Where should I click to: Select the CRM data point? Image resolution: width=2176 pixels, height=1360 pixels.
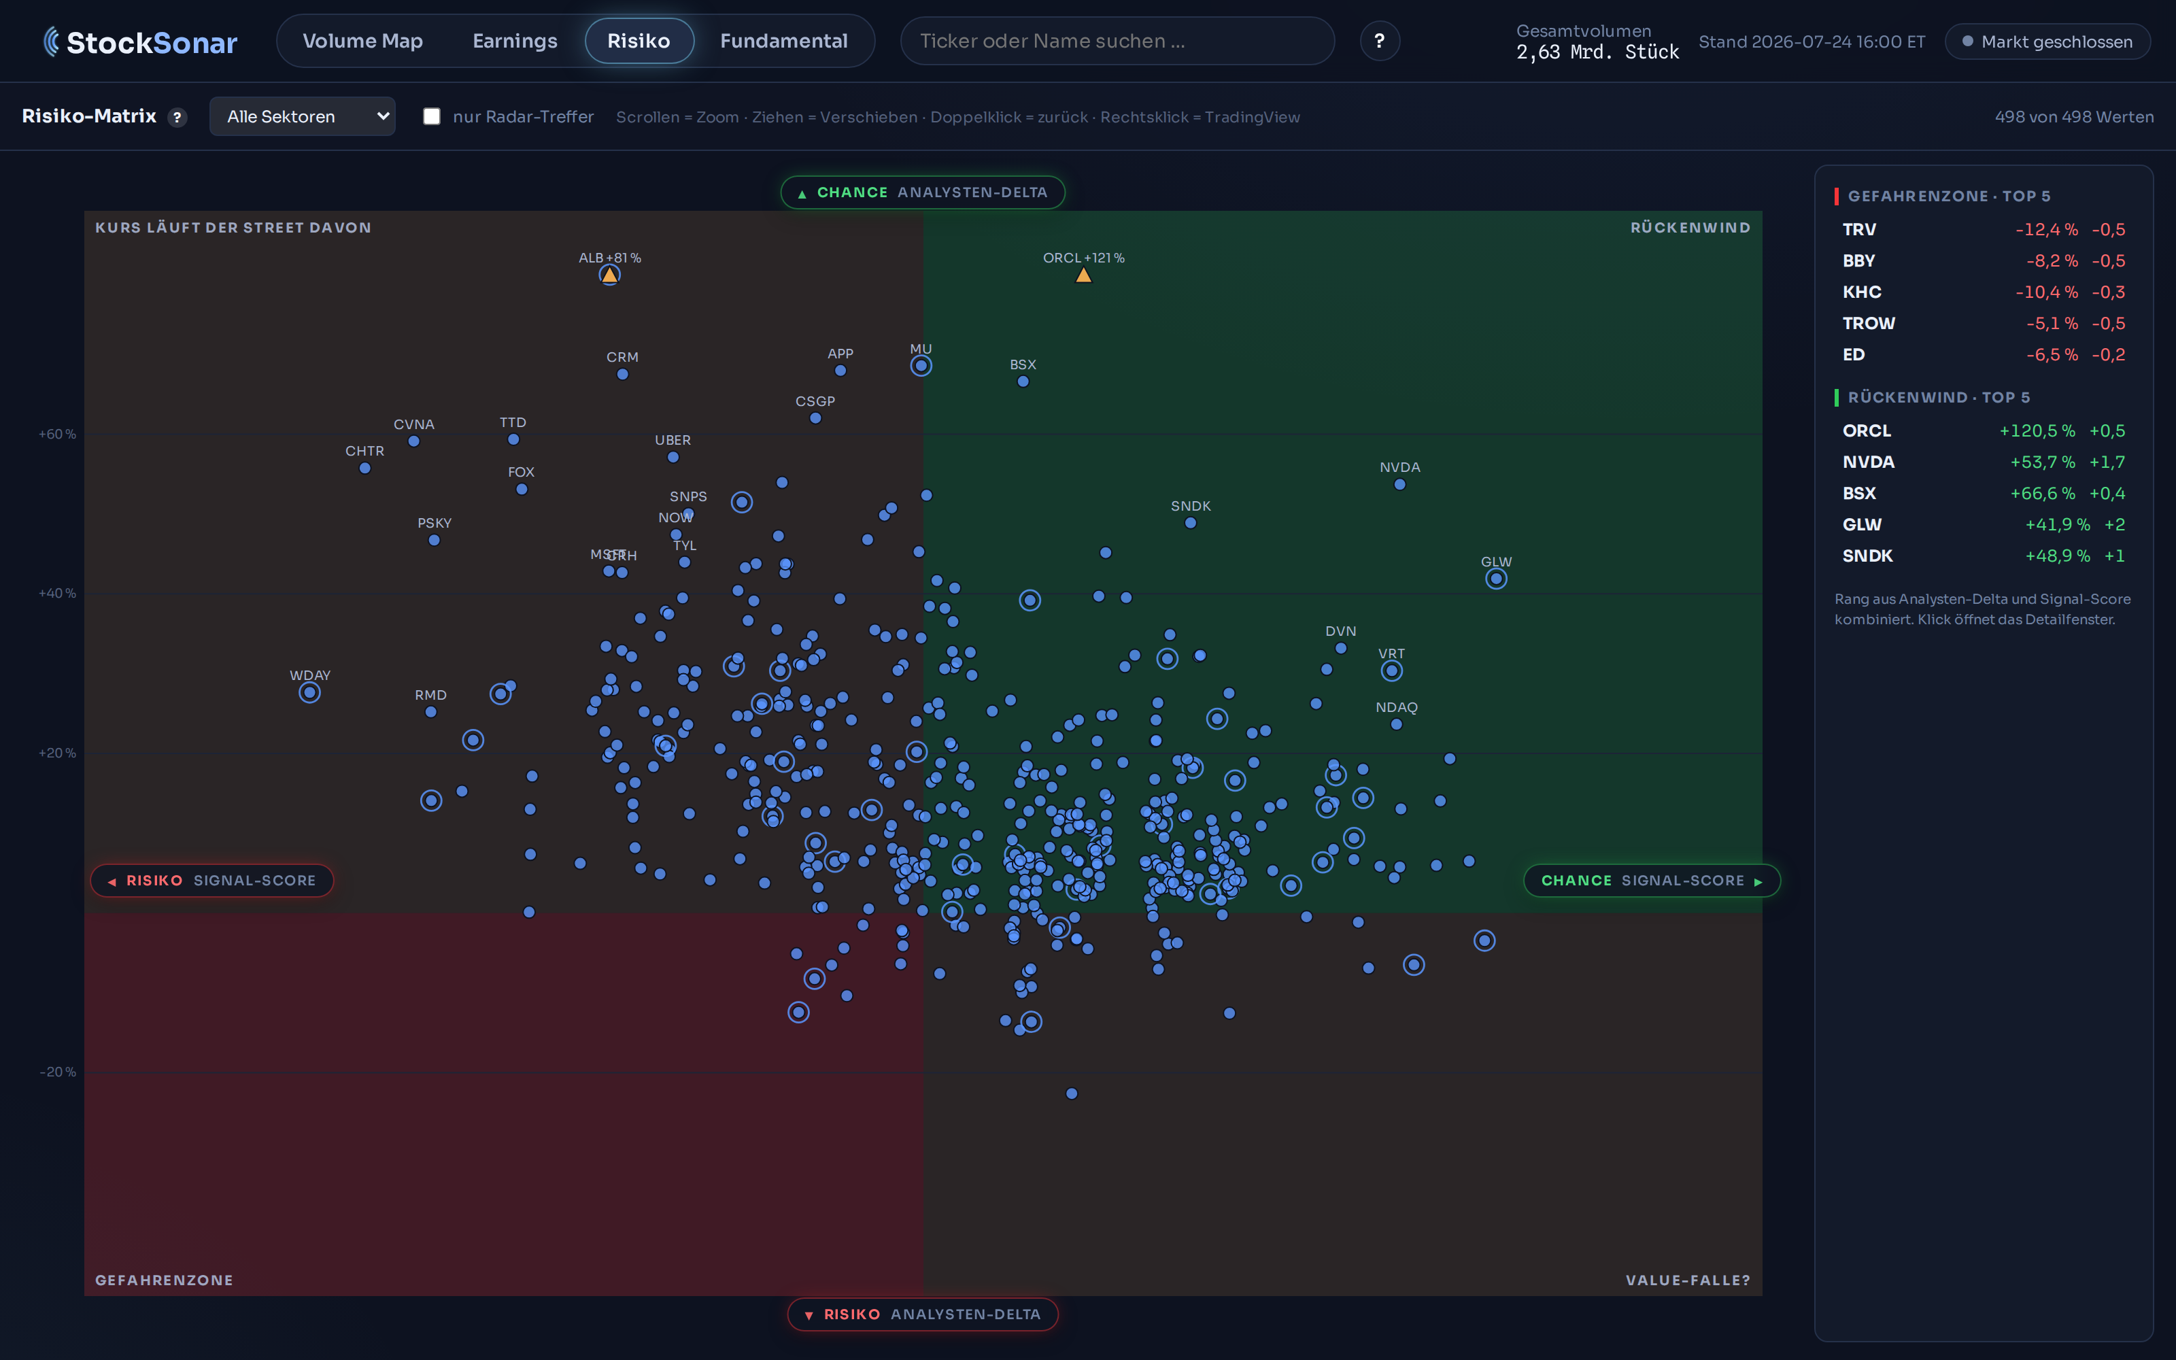coord(622,374)
